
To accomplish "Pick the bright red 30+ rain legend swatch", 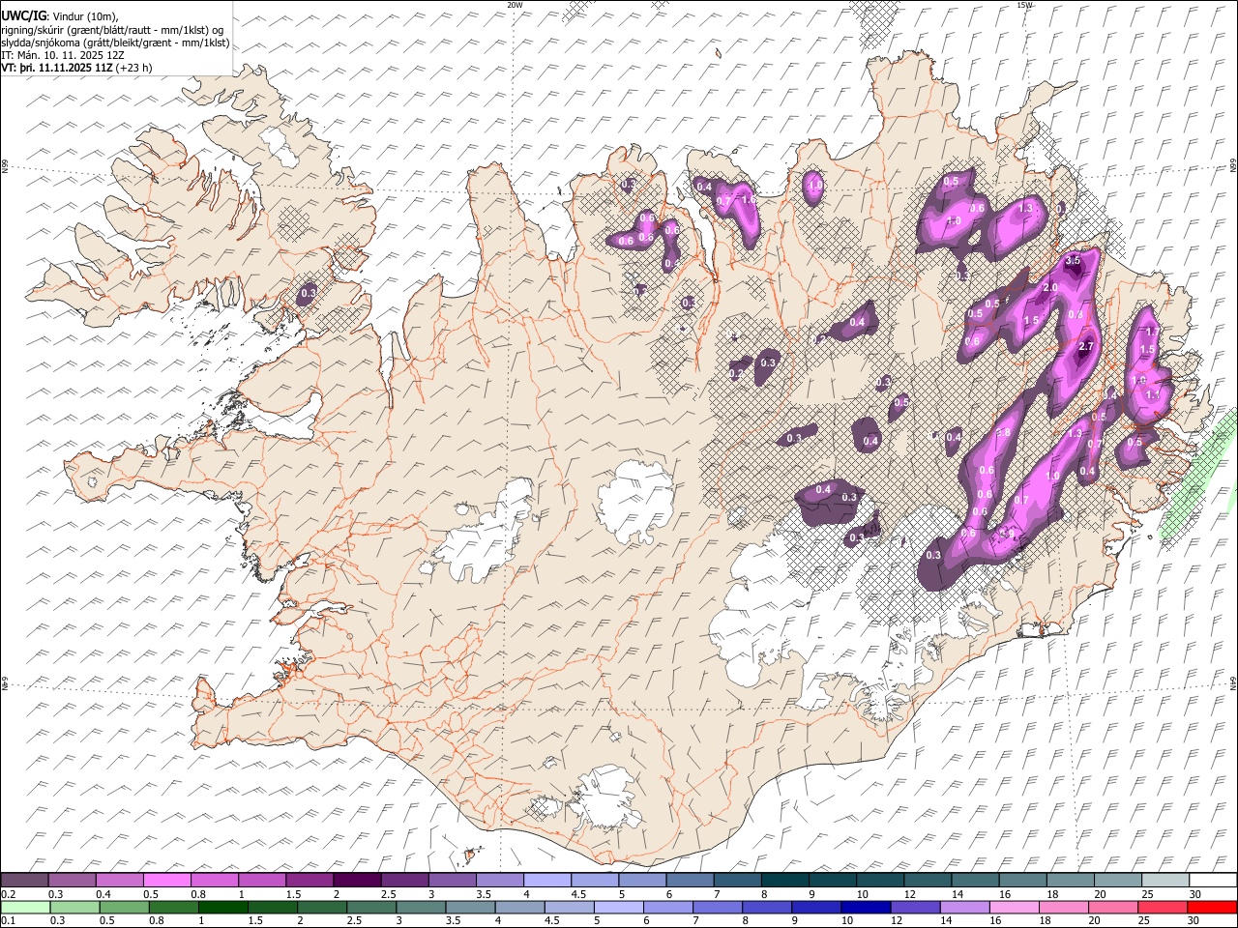I will click(x=1212, y=907).
